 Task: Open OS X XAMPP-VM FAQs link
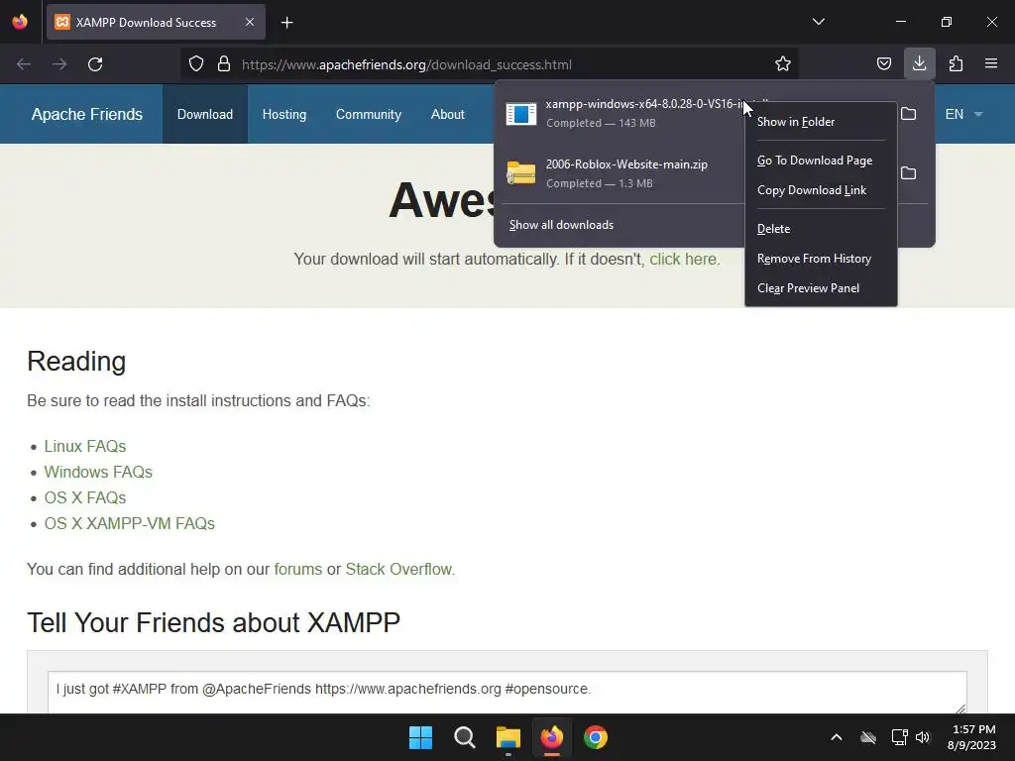click(x=130, y=523)
